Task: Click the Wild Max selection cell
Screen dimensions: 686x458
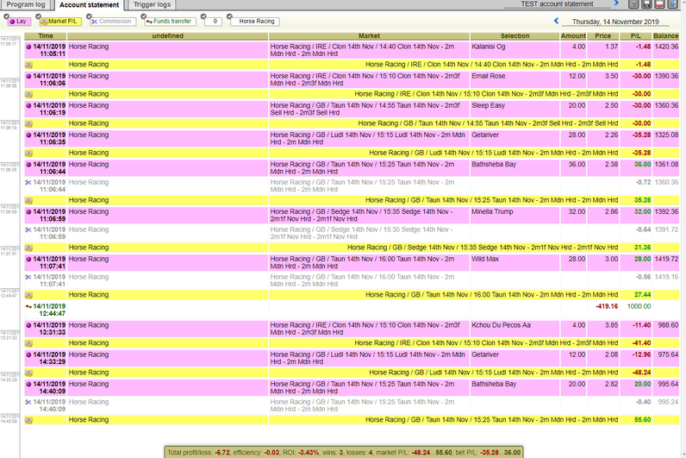Action: pos(515,262)
